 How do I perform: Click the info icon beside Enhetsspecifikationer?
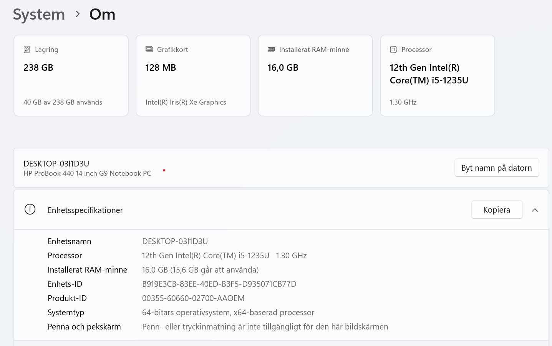[x=30, y=210]
